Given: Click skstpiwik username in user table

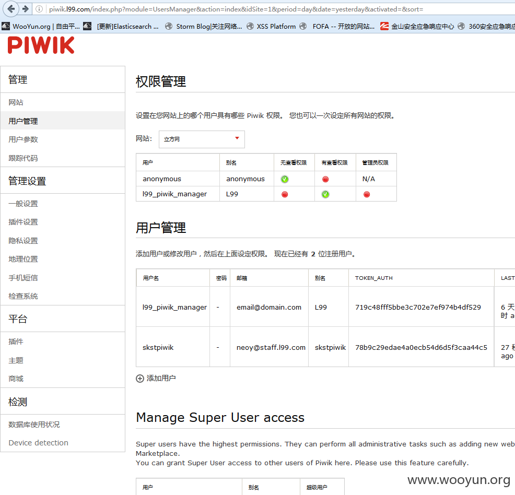Looking at the screenshot, I should pos(158,347).
